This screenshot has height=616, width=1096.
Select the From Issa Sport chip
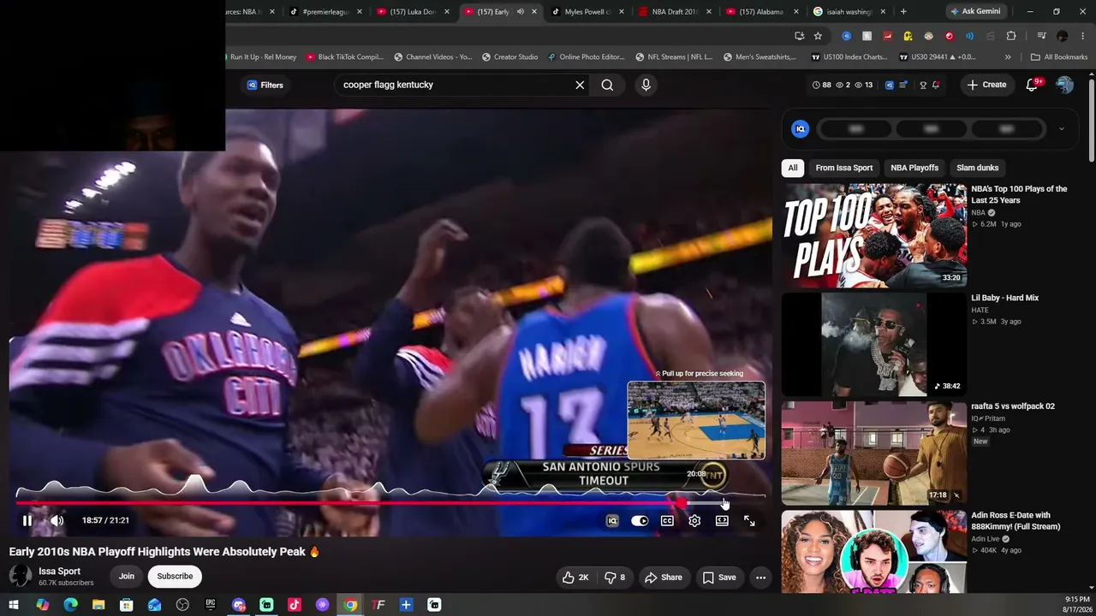[x=844, y=168]
